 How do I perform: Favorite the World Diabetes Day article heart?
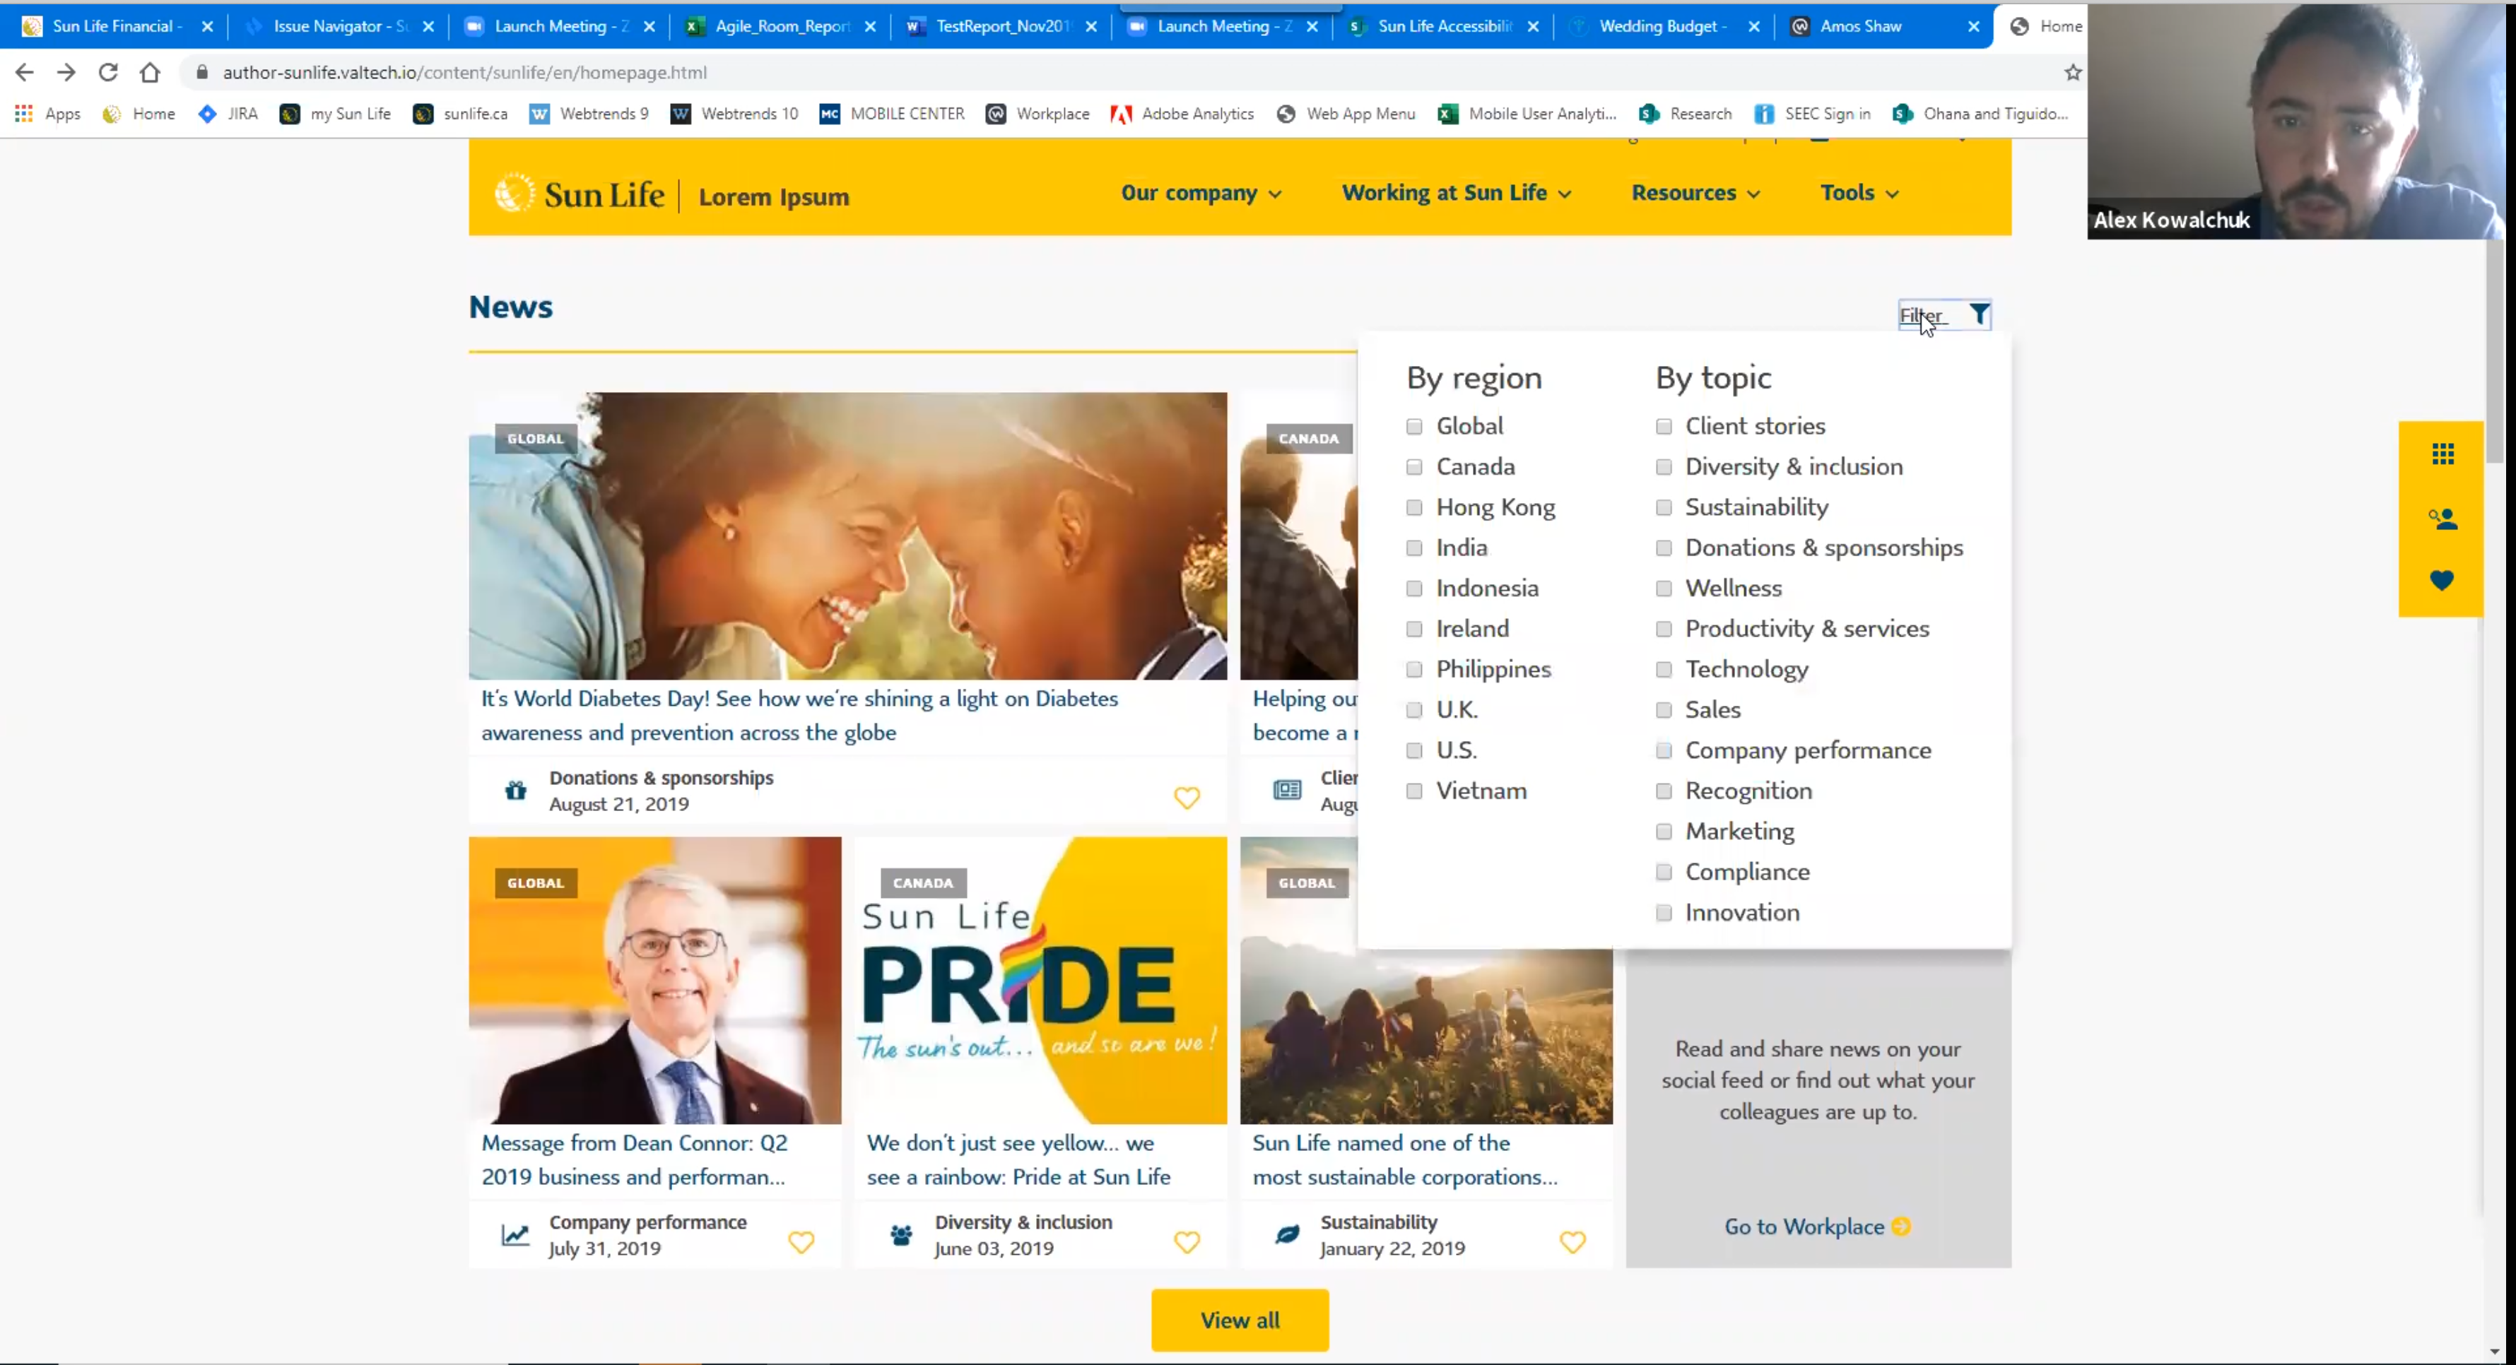[1187, 798]
